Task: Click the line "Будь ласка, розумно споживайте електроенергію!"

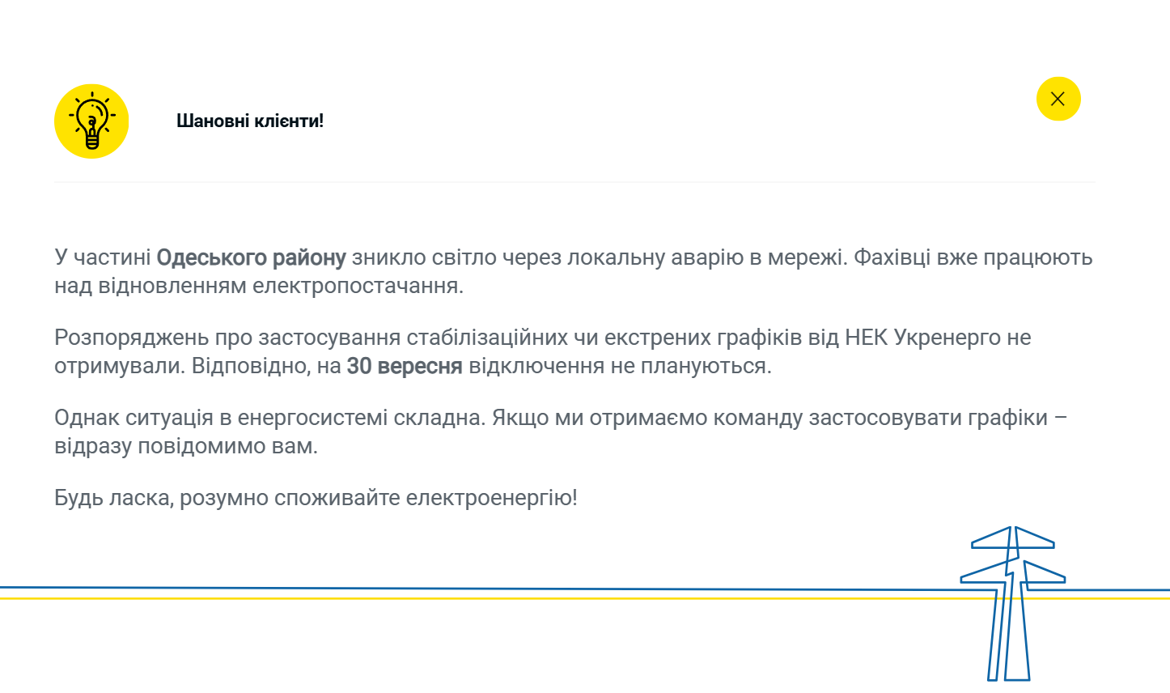Action: point(316,497)
